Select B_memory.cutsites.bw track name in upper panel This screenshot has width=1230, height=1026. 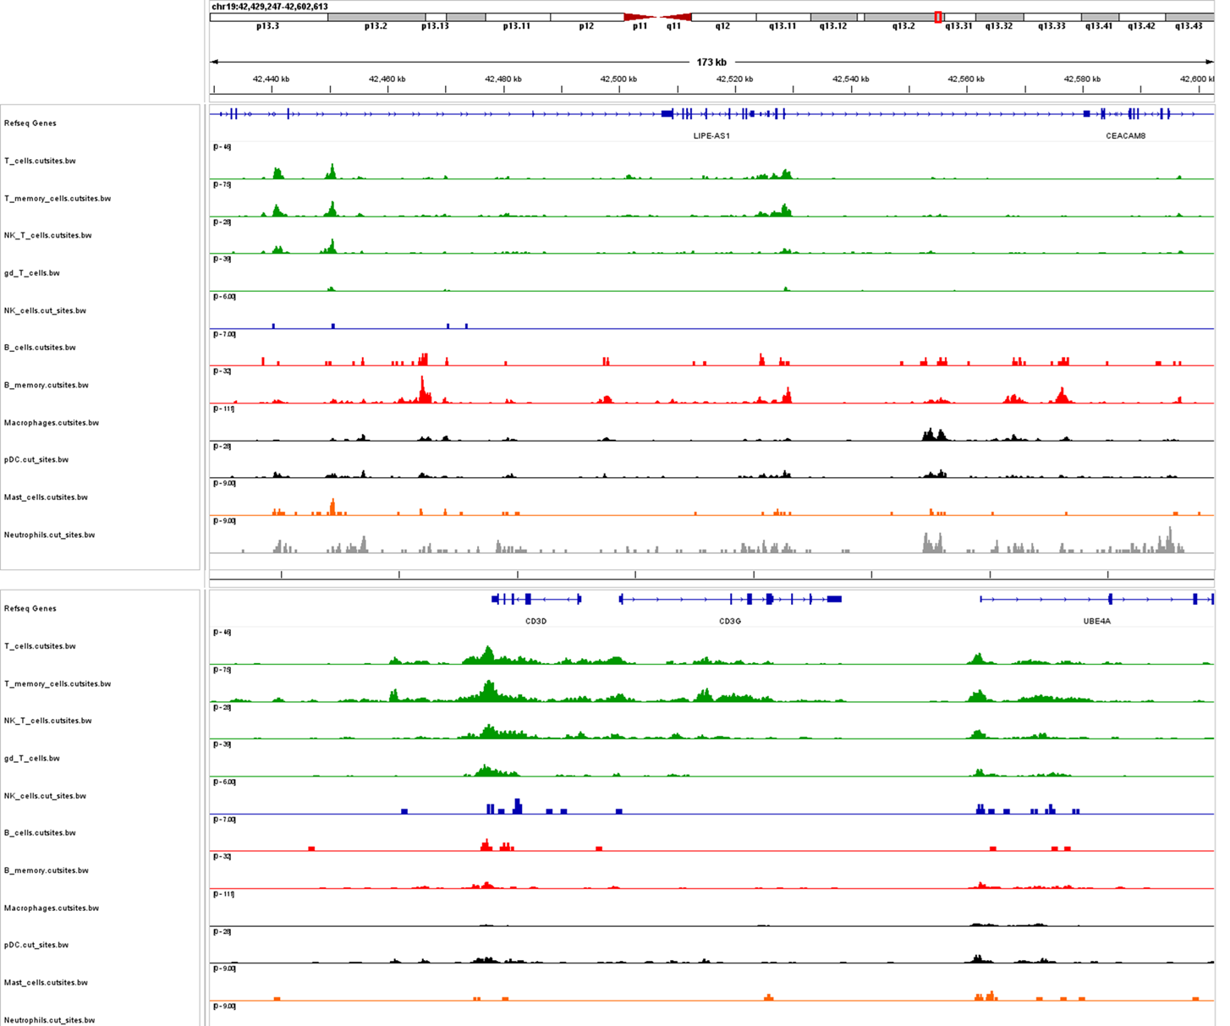(47, 385)
